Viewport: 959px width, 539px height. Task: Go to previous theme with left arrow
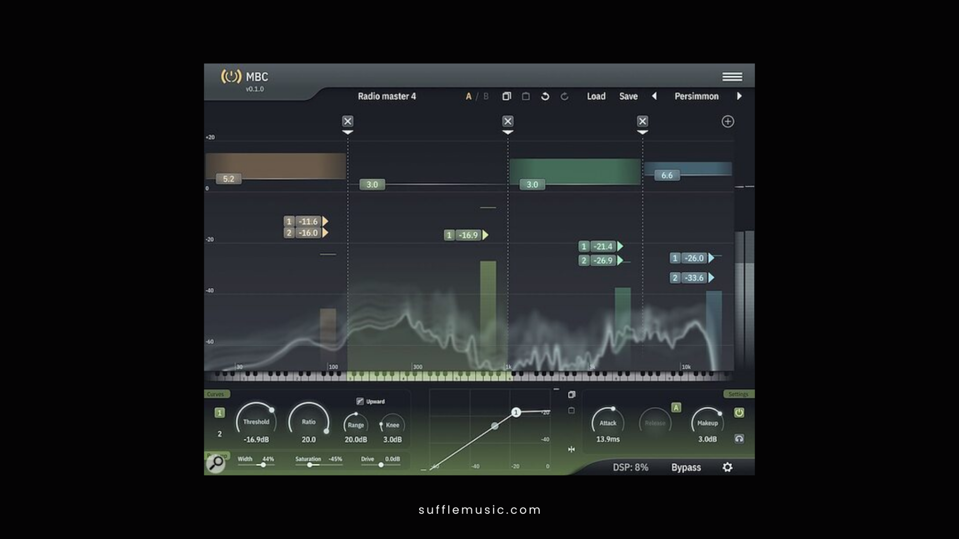(654, 96)
